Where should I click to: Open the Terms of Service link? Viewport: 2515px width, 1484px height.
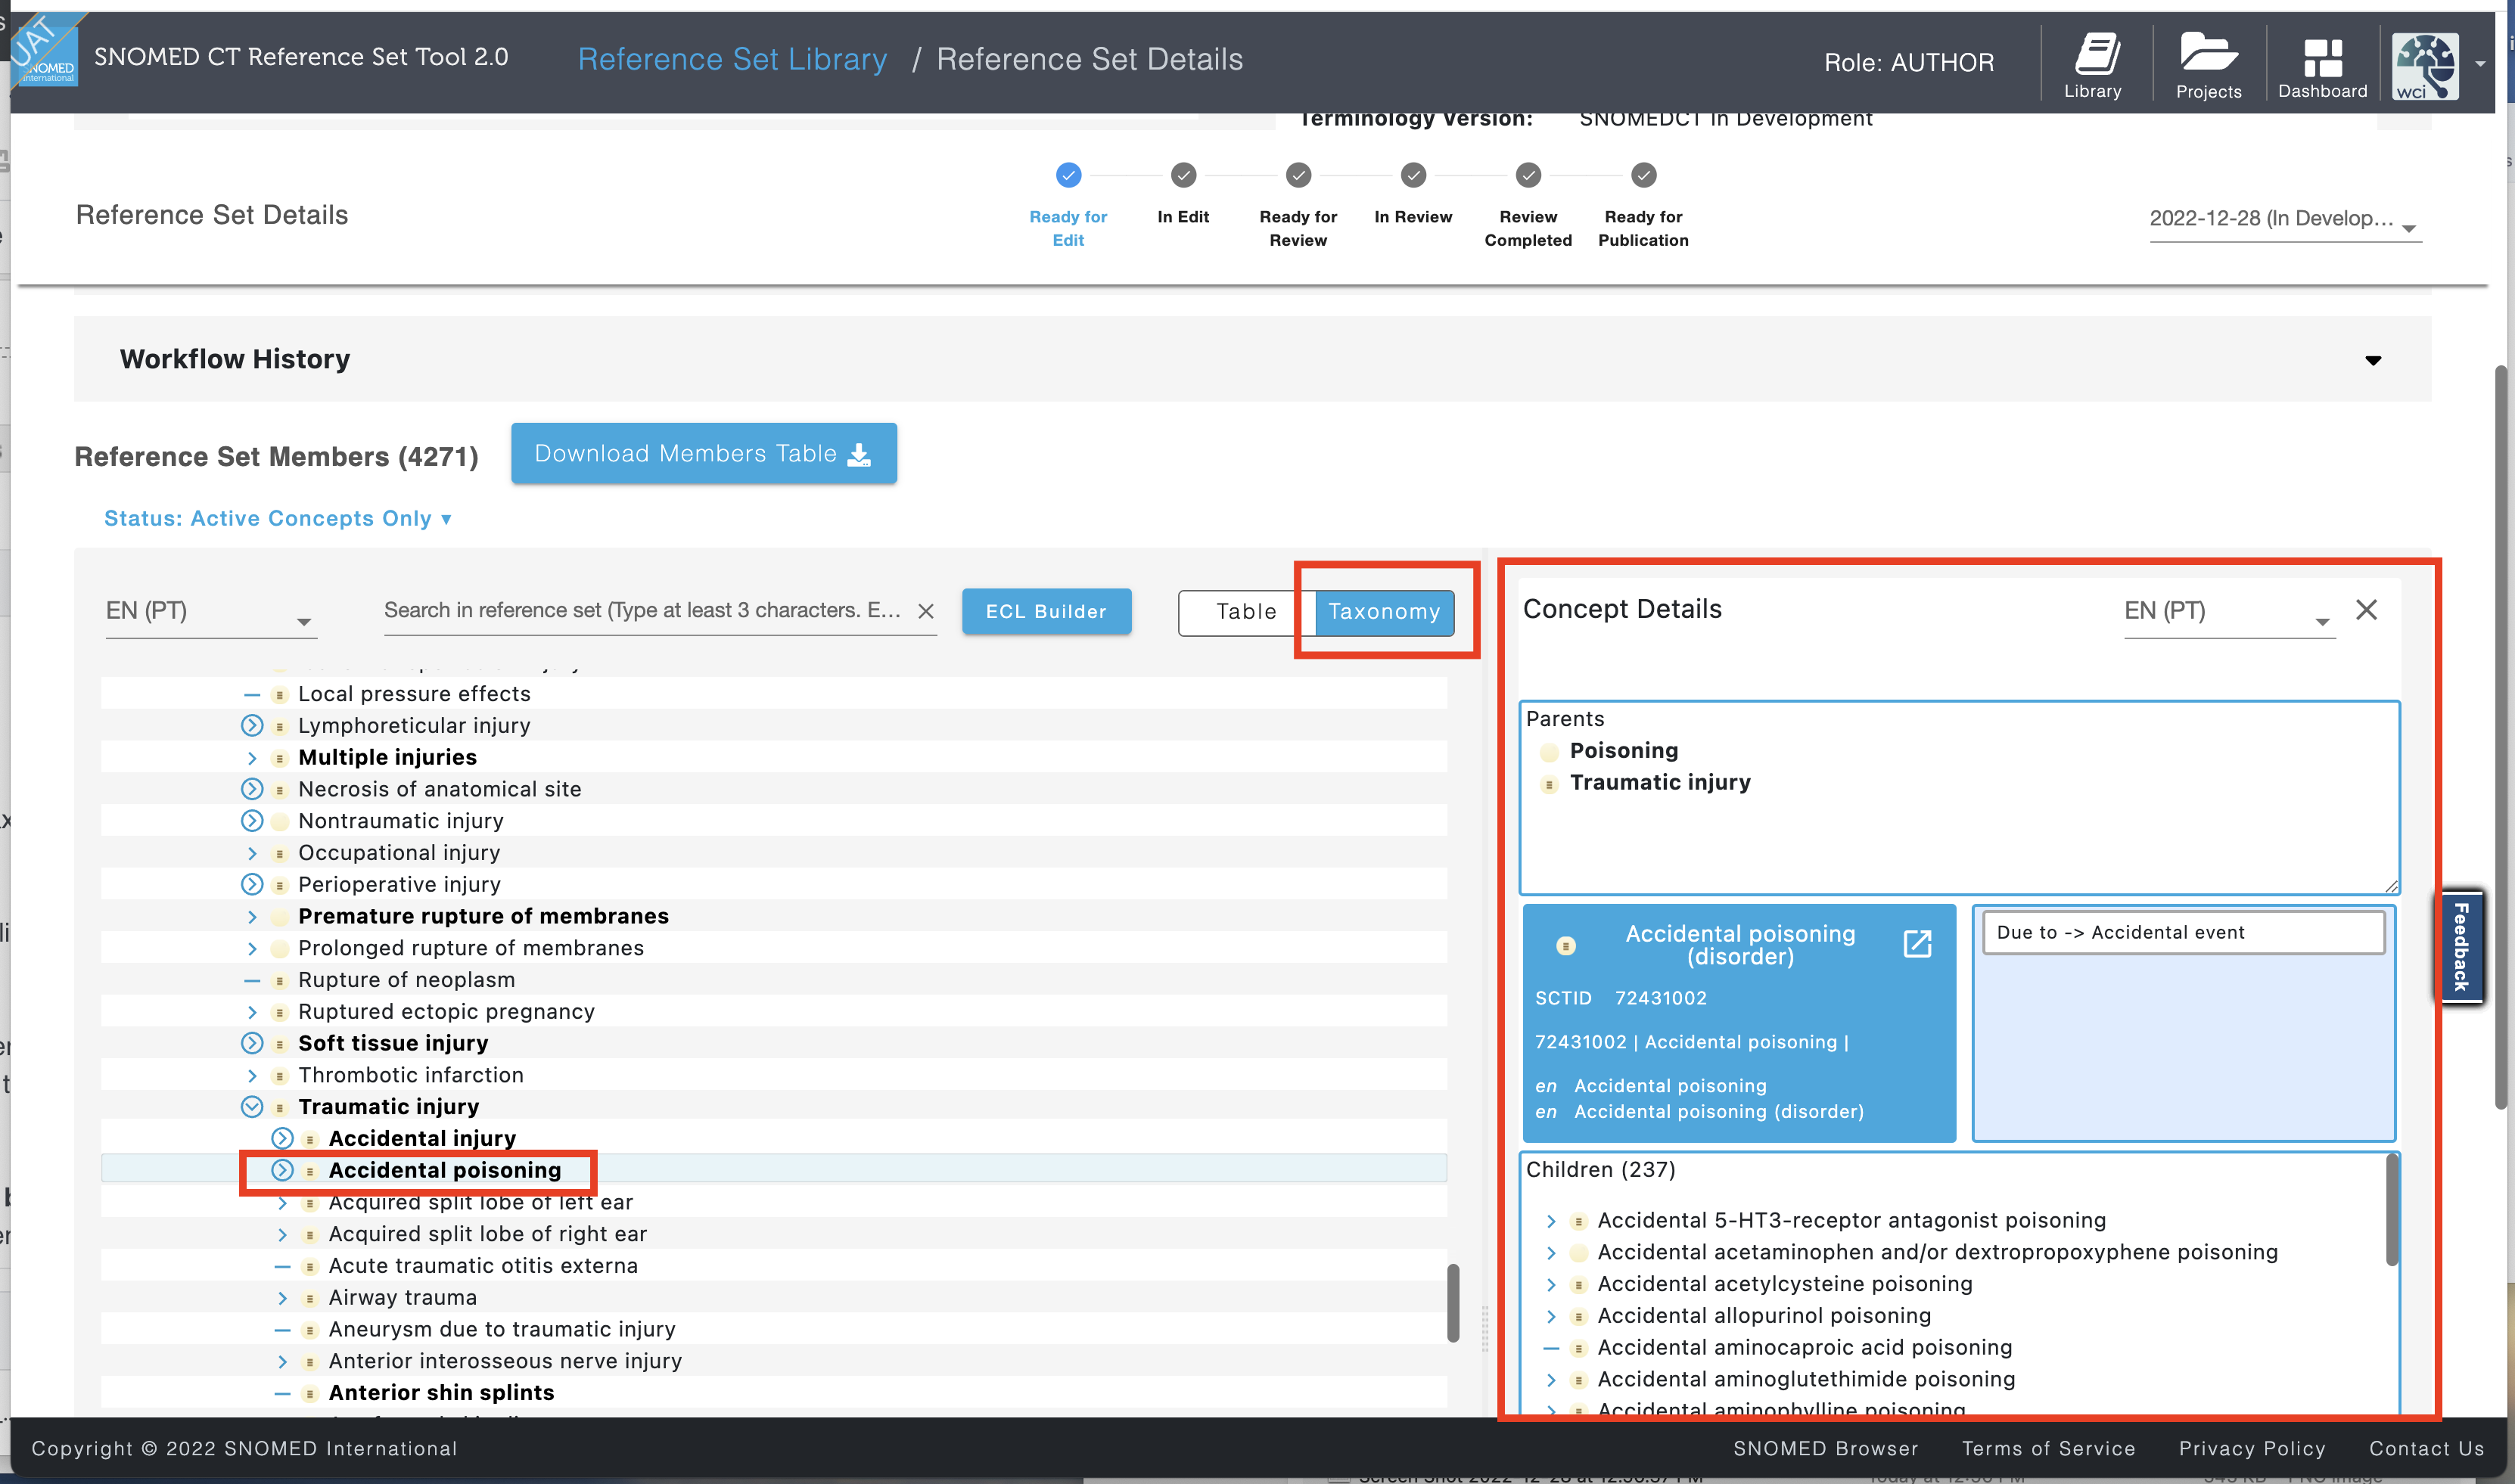[x=2048, y=1448]
